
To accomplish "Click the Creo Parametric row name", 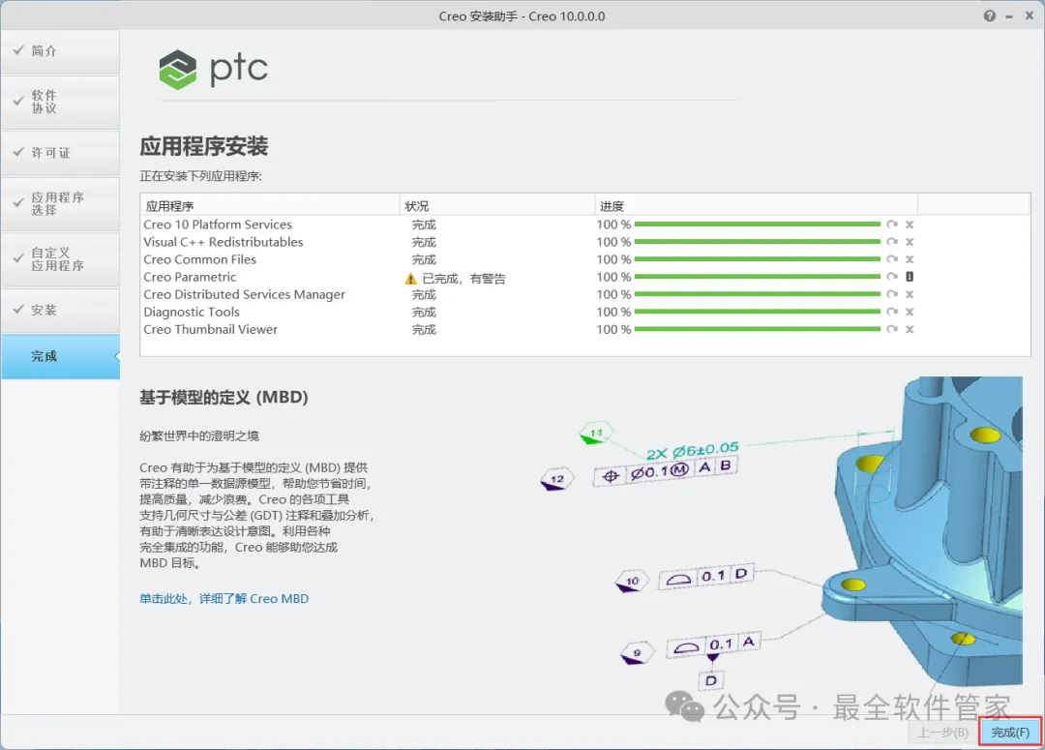I will (190, 277).
